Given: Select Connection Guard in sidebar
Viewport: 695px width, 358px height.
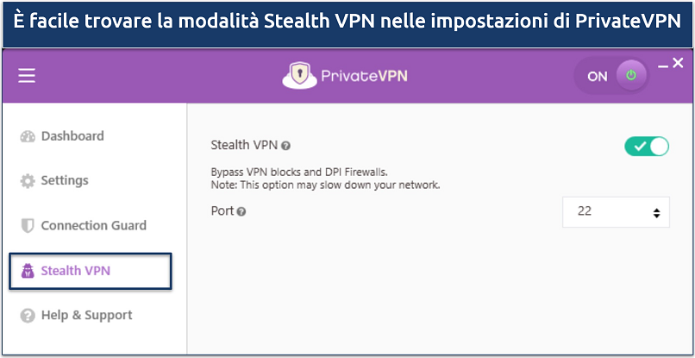Looking at the screenshot, I should 93,226.
